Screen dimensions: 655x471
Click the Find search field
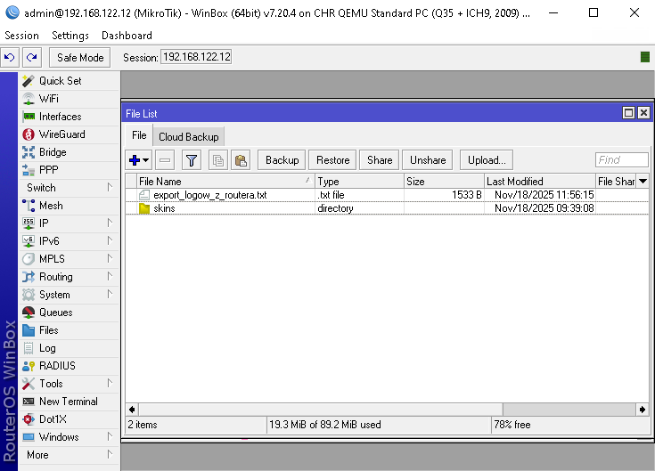point(622,159)
